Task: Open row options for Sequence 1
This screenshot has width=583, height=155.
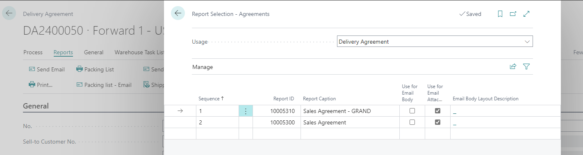Action: (x=246, y=111)
